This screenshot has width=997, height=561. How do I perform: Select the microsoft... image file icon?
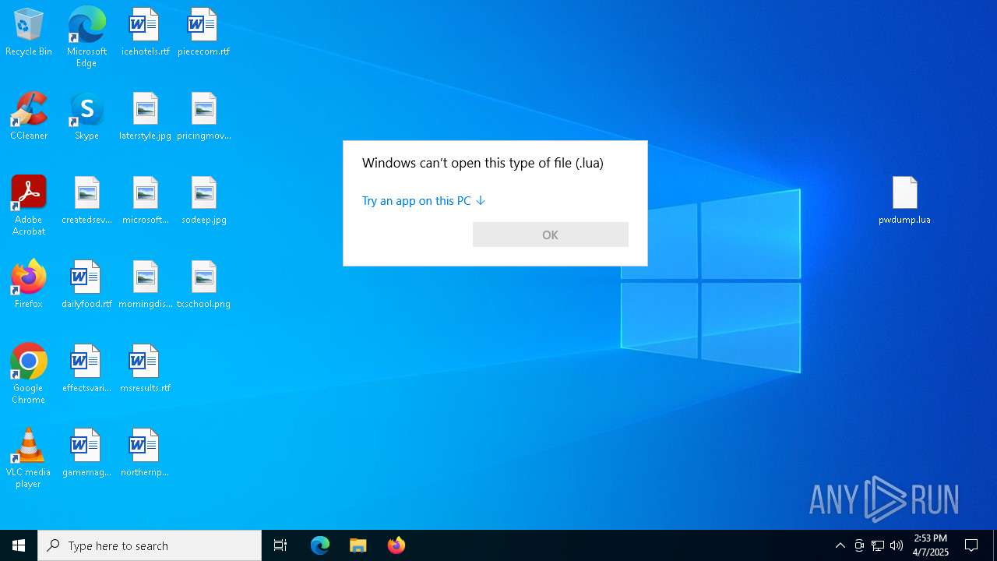tap(145, 201)
